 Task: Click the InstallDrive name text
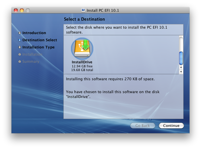pyautogui.click(x=82, y=62)
